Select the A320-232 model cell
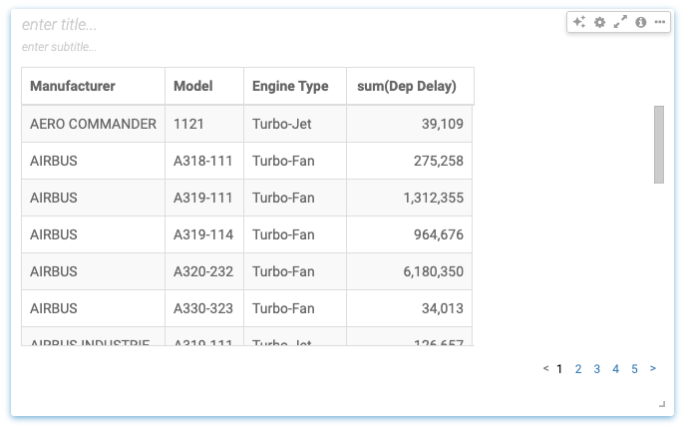This screenshot has width=684, height=429. pos(204,271)
